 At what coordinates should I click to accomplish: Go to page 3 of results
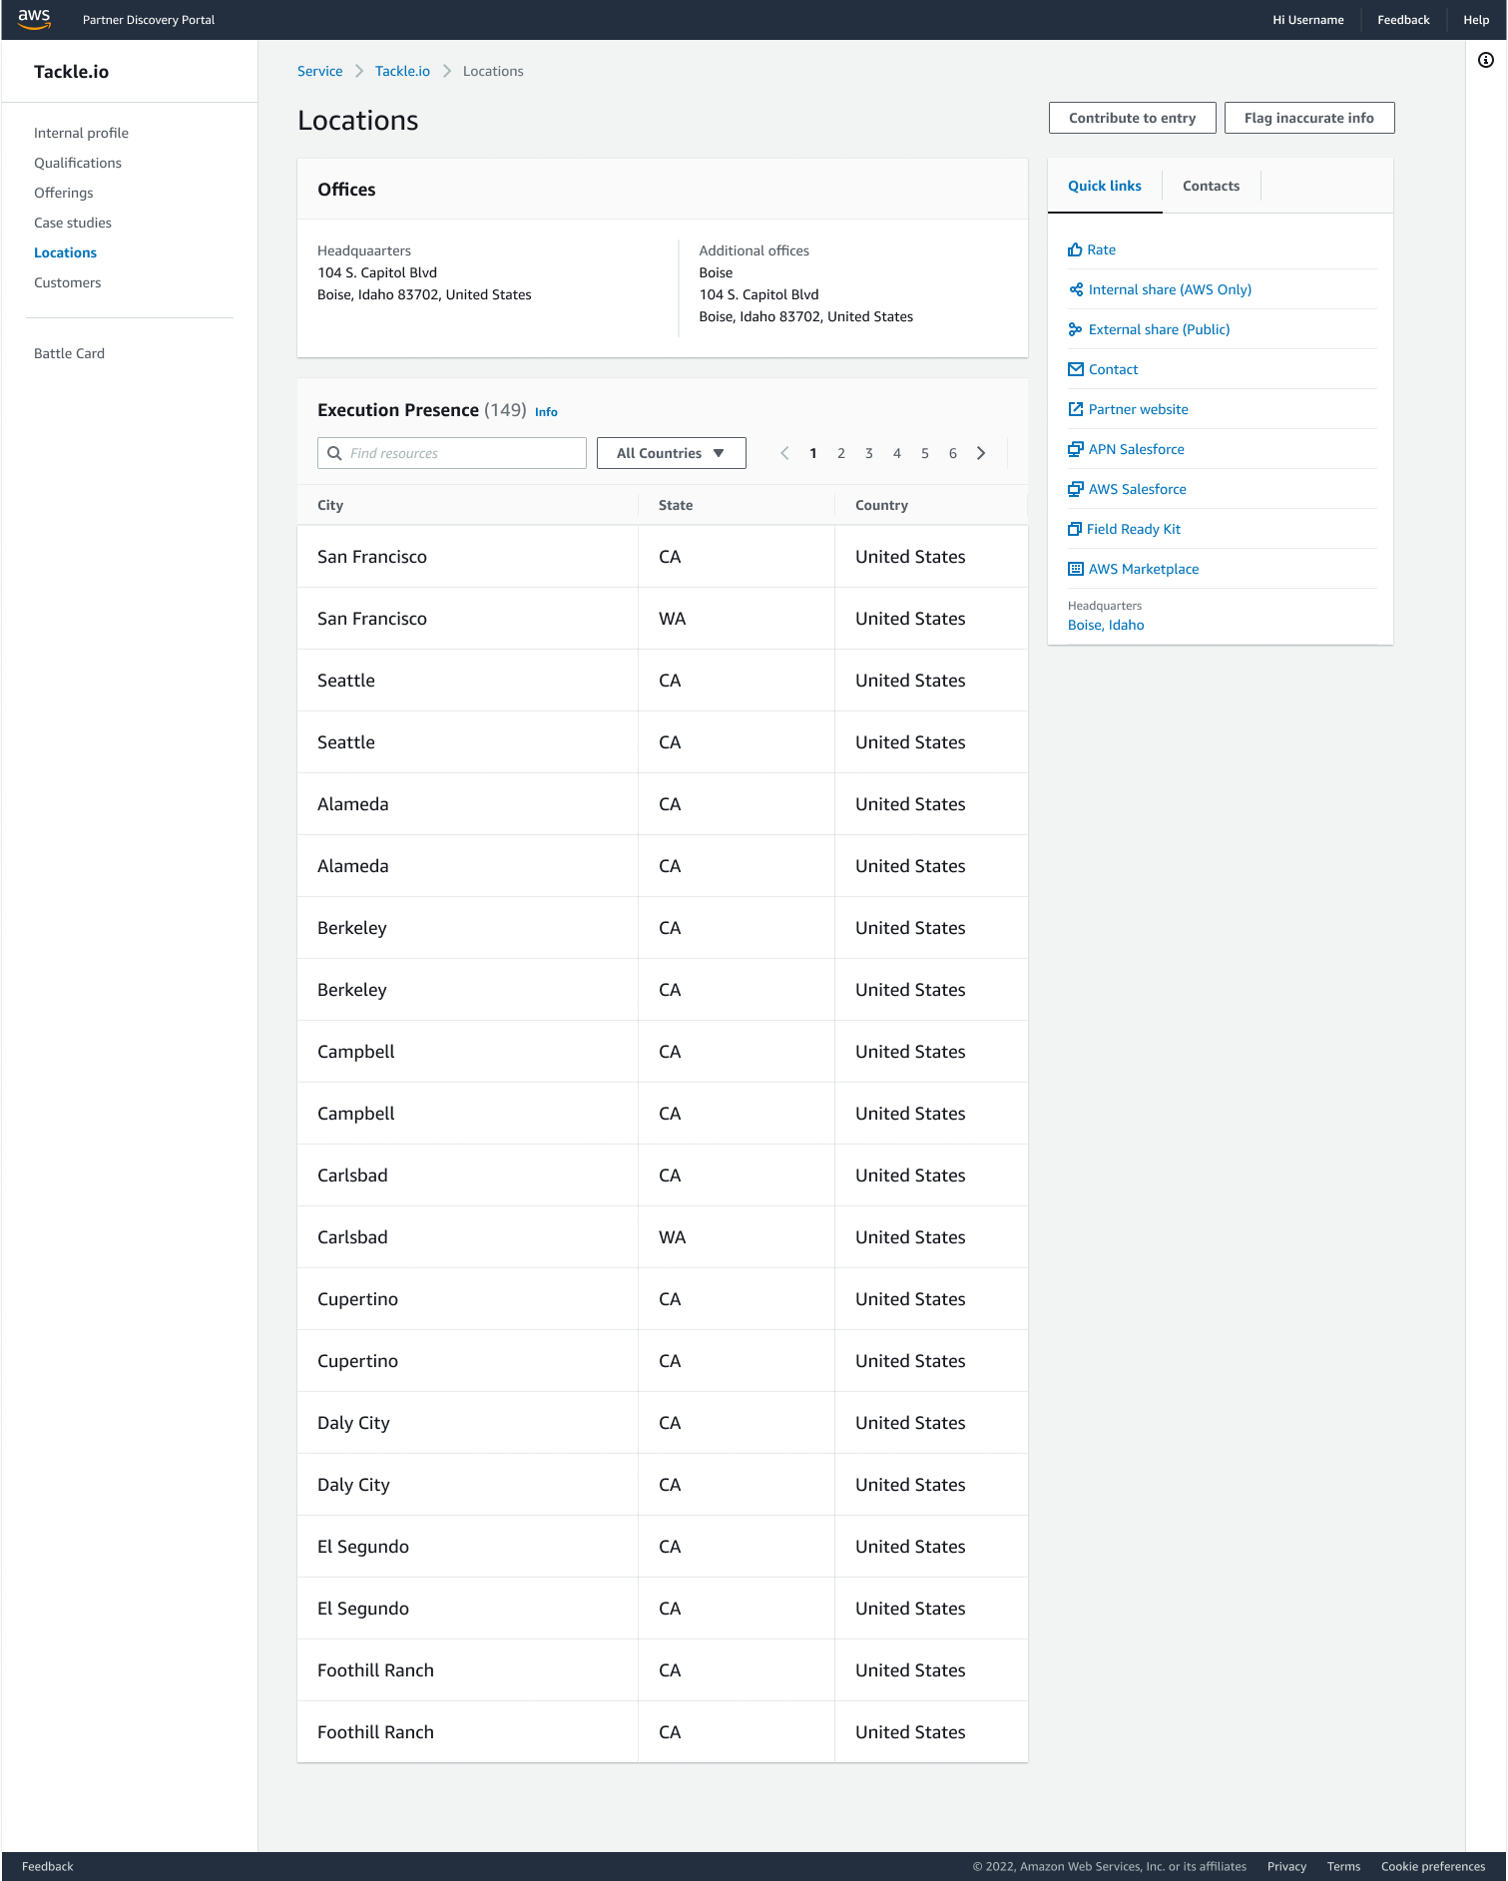(869, 453)
